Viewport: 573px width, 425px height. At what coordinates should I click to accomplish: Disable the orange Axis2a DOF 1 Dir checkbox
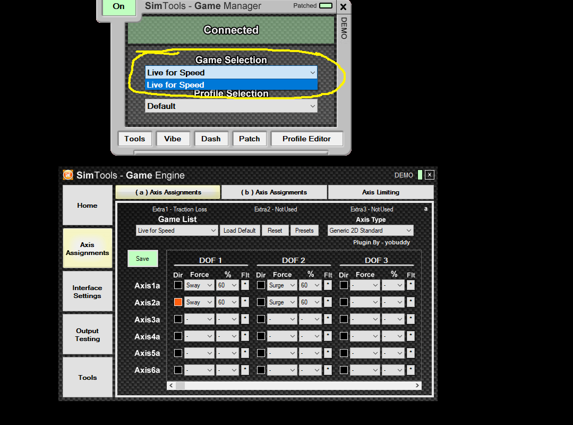click(x=178, y=302)
